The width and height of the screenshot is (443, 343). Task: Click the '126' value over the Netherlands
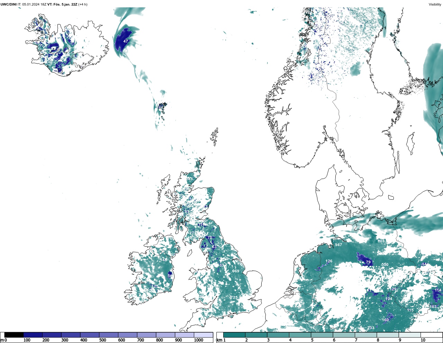coord(329,261)
